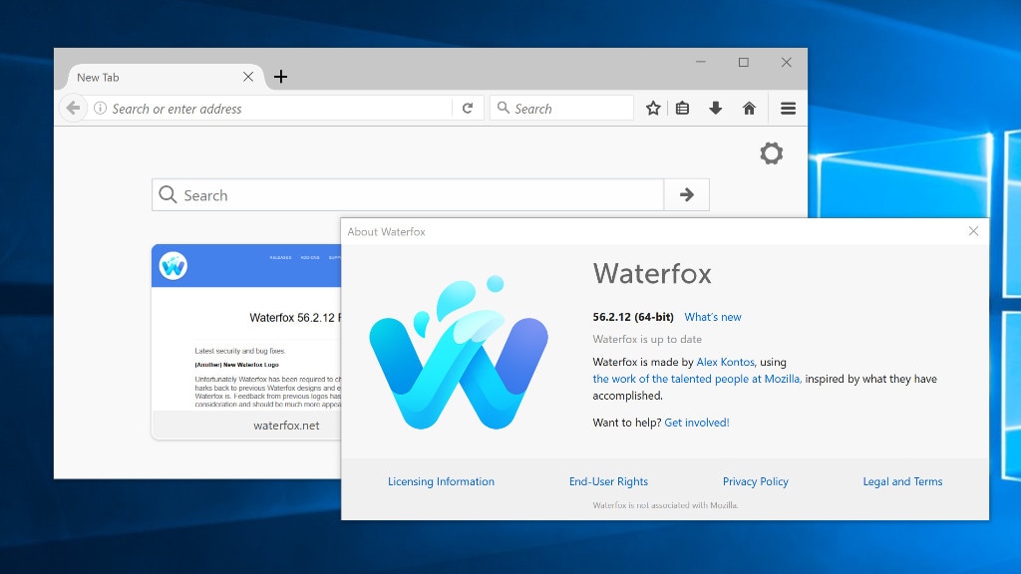Open the hamburger menu
1021x574 pixels.
click(788, 108)
